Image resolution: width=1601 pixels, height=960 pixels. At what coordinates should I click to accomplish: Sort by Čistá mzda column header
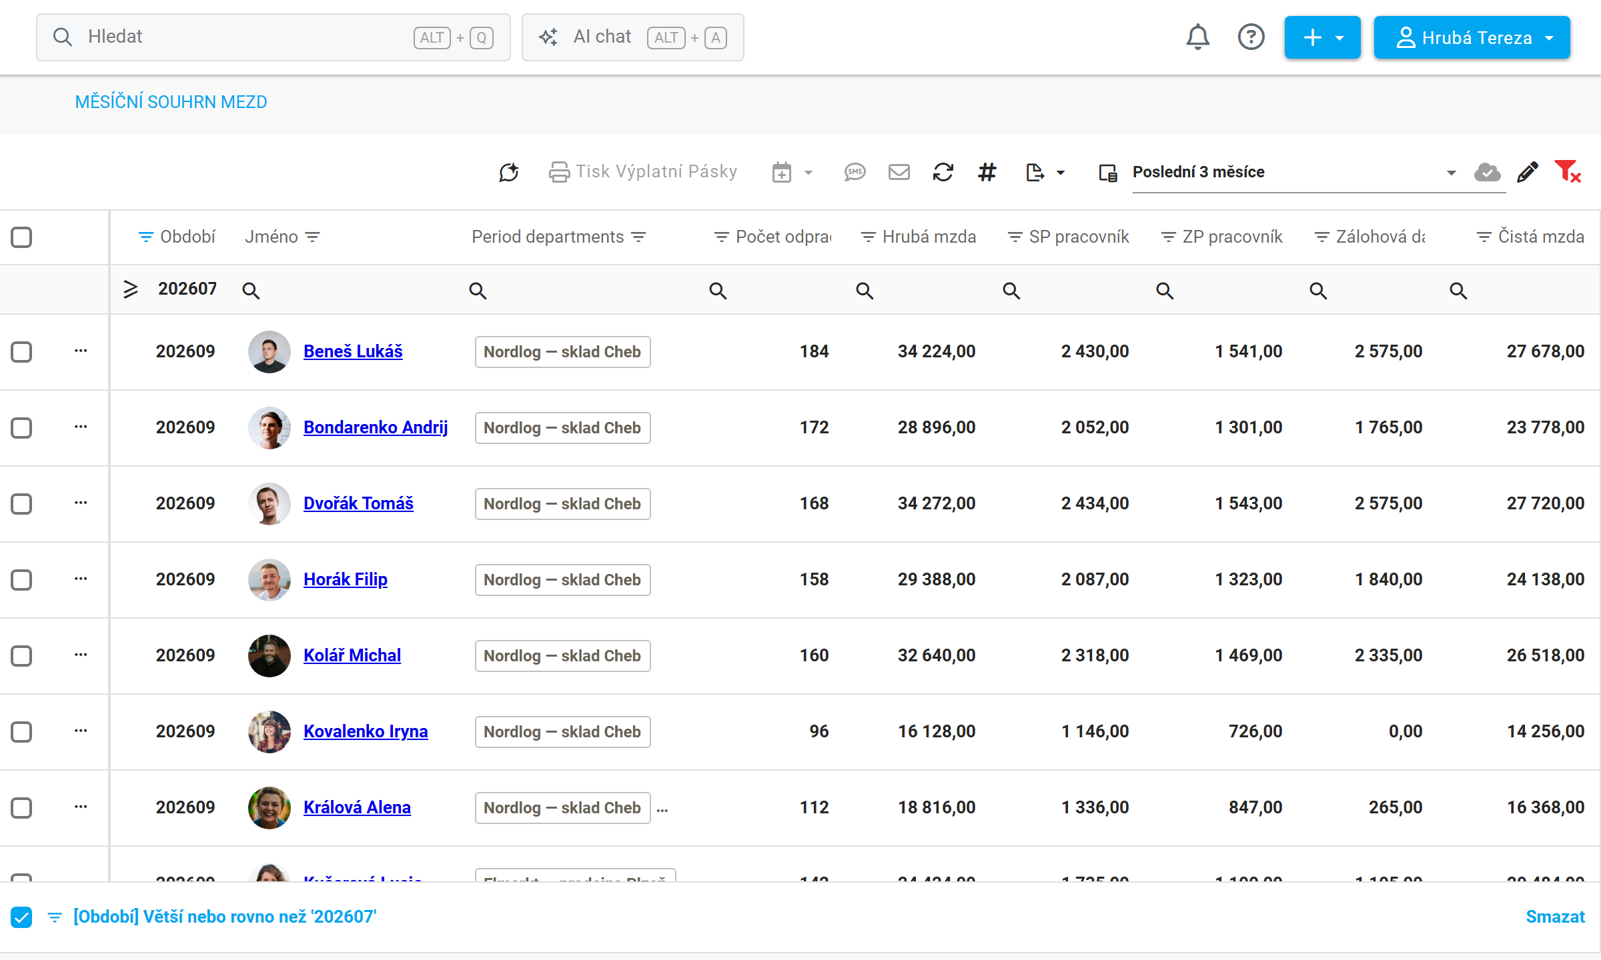coord(1540,237)
